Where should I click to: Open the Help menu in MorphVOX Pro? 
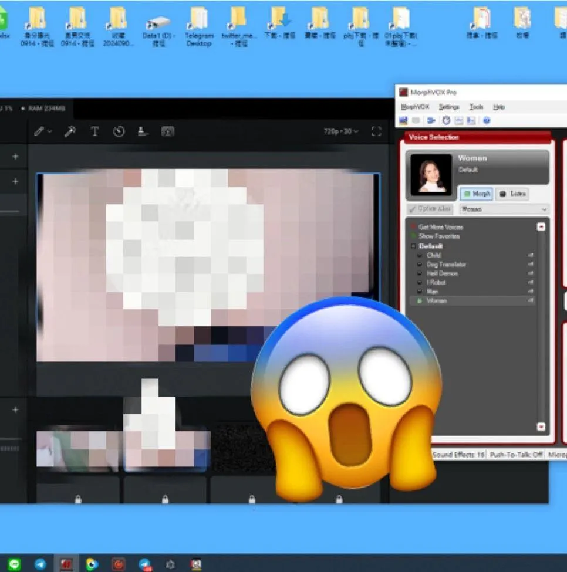pyautogui.click(x=498, y=107)
